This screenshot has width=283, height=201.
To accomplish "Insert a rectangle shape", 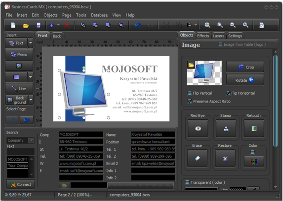I will tap(16, 77).
